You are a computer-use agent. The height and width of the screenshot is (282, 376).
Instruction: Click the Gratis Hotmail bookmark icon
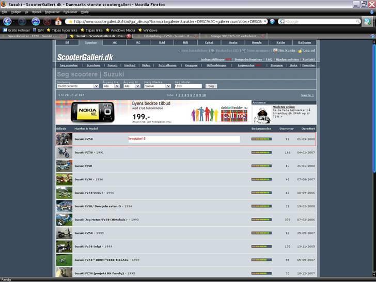tap(5, 30)
